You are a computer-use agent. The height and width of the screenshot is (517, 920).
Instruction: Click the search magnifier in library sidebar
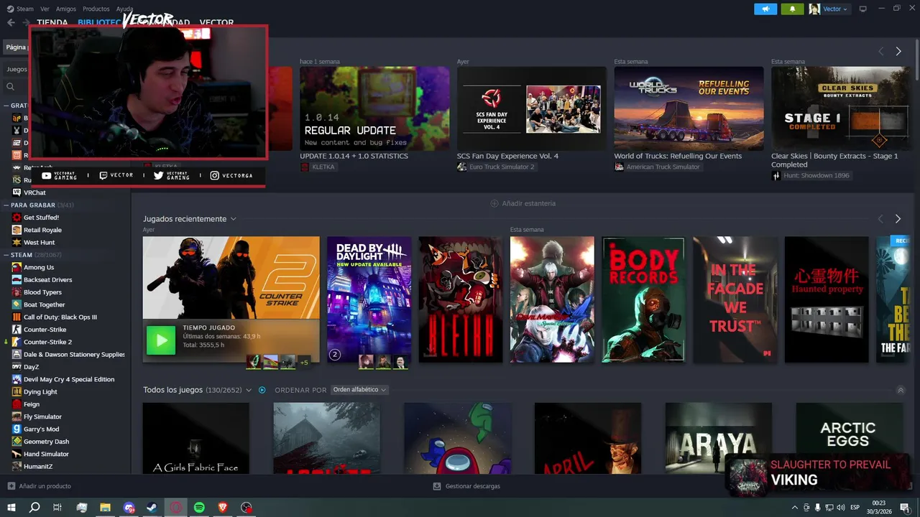[11, 87]
